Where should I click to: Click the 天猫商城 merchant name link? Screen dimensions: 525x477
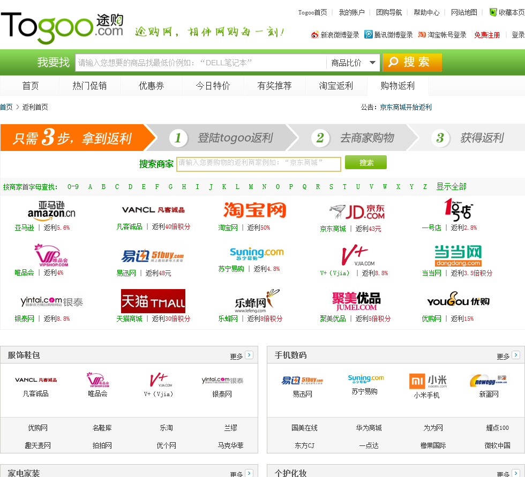pos(129,319)
